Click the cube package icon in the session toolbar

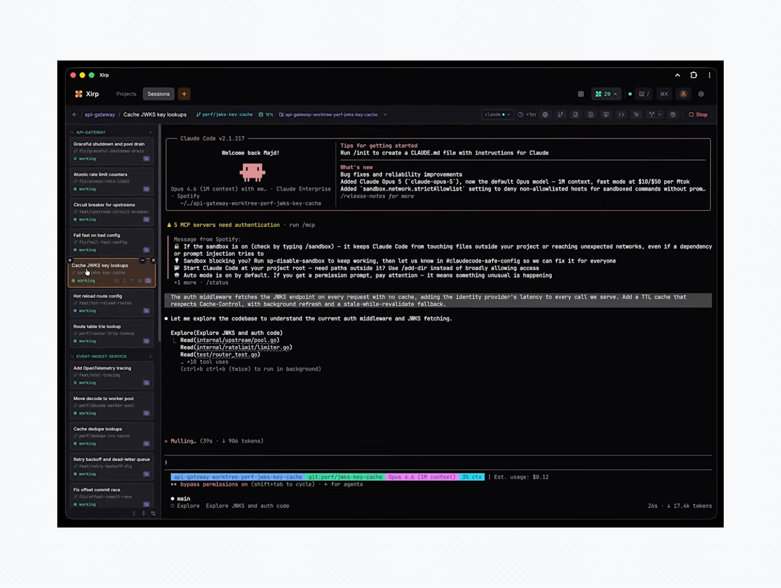tap(673, 114)
